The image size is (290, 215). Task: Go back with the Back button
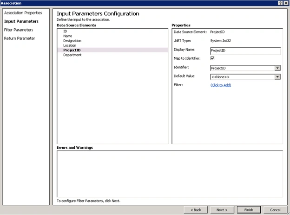(196, 210)
